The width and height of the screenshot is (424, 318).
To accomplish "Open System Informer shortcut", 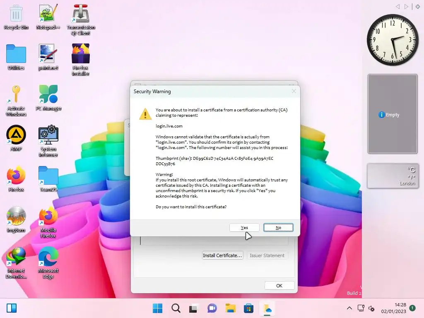I will pyautogui.click(x=48, y=141).
